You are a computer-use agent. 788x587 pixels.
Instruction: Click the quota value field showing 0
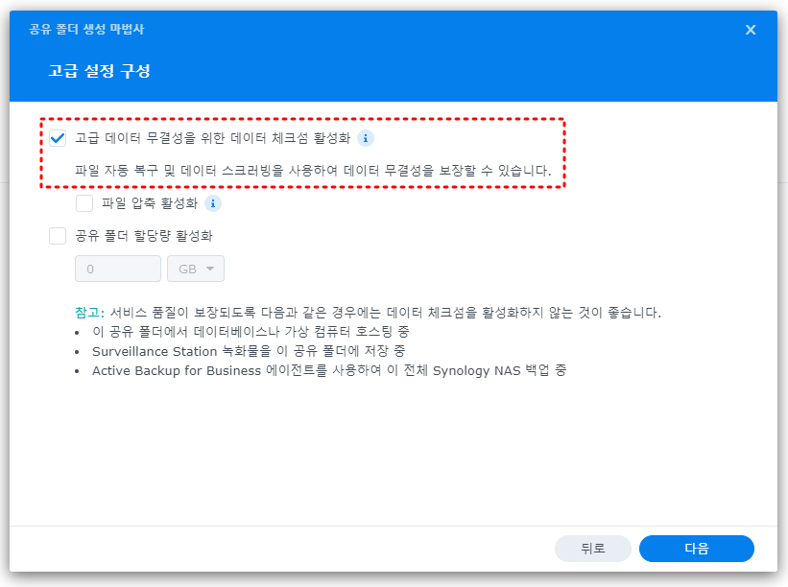(x=116, y=269)
